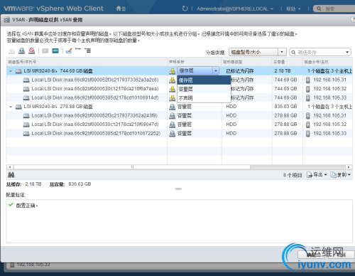Viewport: 355px width, 276px height.
Task: Click the do not claim disk toolbar icon
Action: click(32, 51)
